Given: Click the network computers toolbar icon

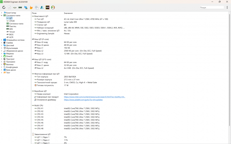Looking at the screenshot, I should 26,7.
